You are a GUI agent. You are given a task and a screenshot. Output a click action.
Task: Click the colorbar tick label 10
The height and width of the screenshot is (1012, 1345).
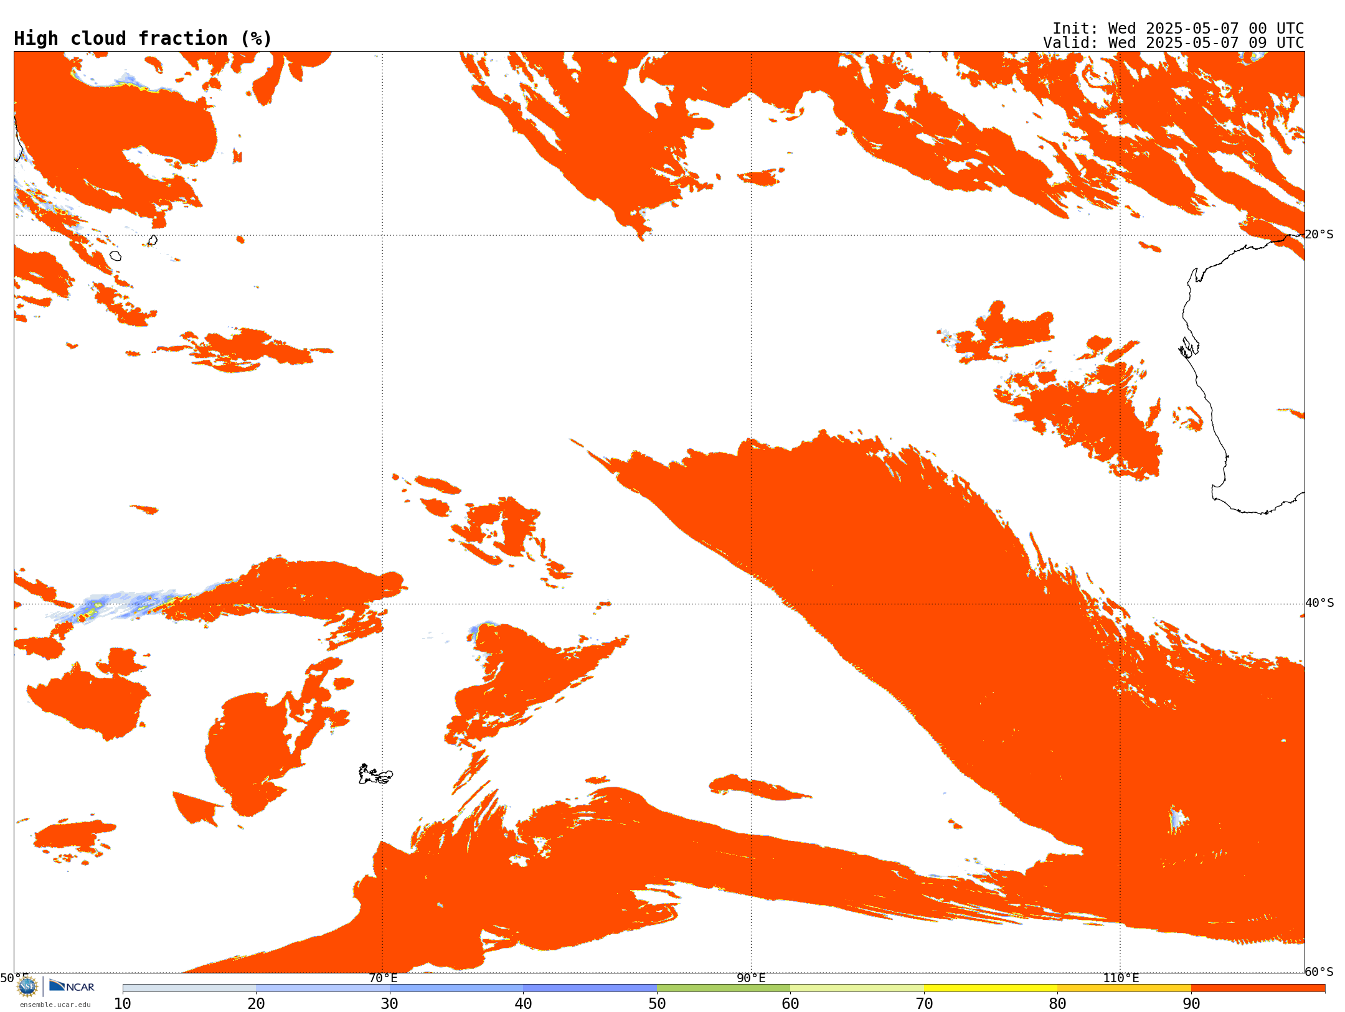pyautogui.click(x=123, y=1004)
